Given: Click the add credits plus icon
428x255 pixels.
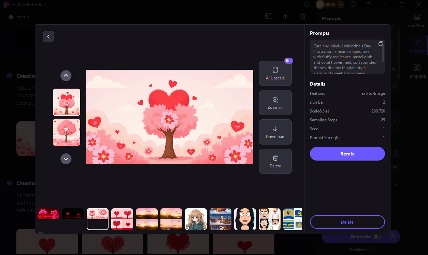Looking at the screenshot, I should (340, 4).
